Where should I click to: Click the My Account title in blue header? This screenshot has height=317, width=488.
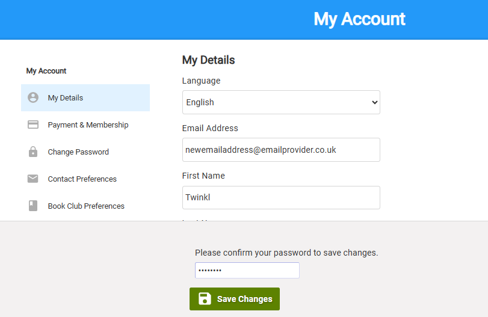point(359,19)
